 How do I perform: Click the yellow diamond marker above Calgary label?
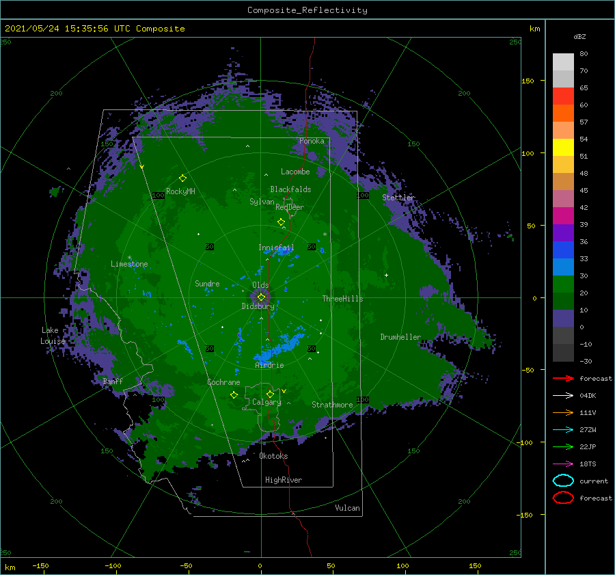click(270, 394)
